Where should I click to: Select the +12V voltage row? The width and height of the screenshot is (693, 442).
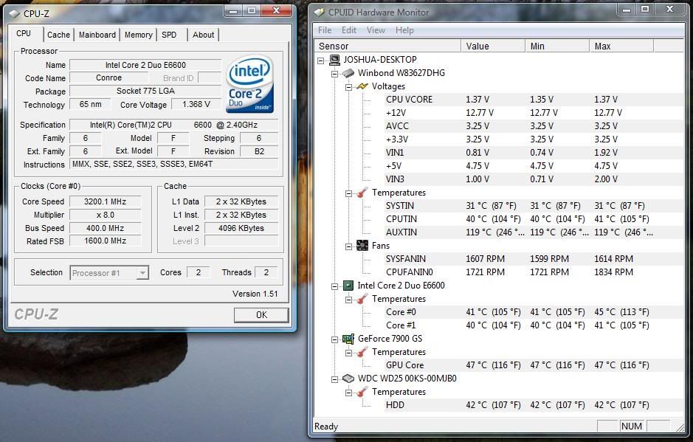(534, 113)
